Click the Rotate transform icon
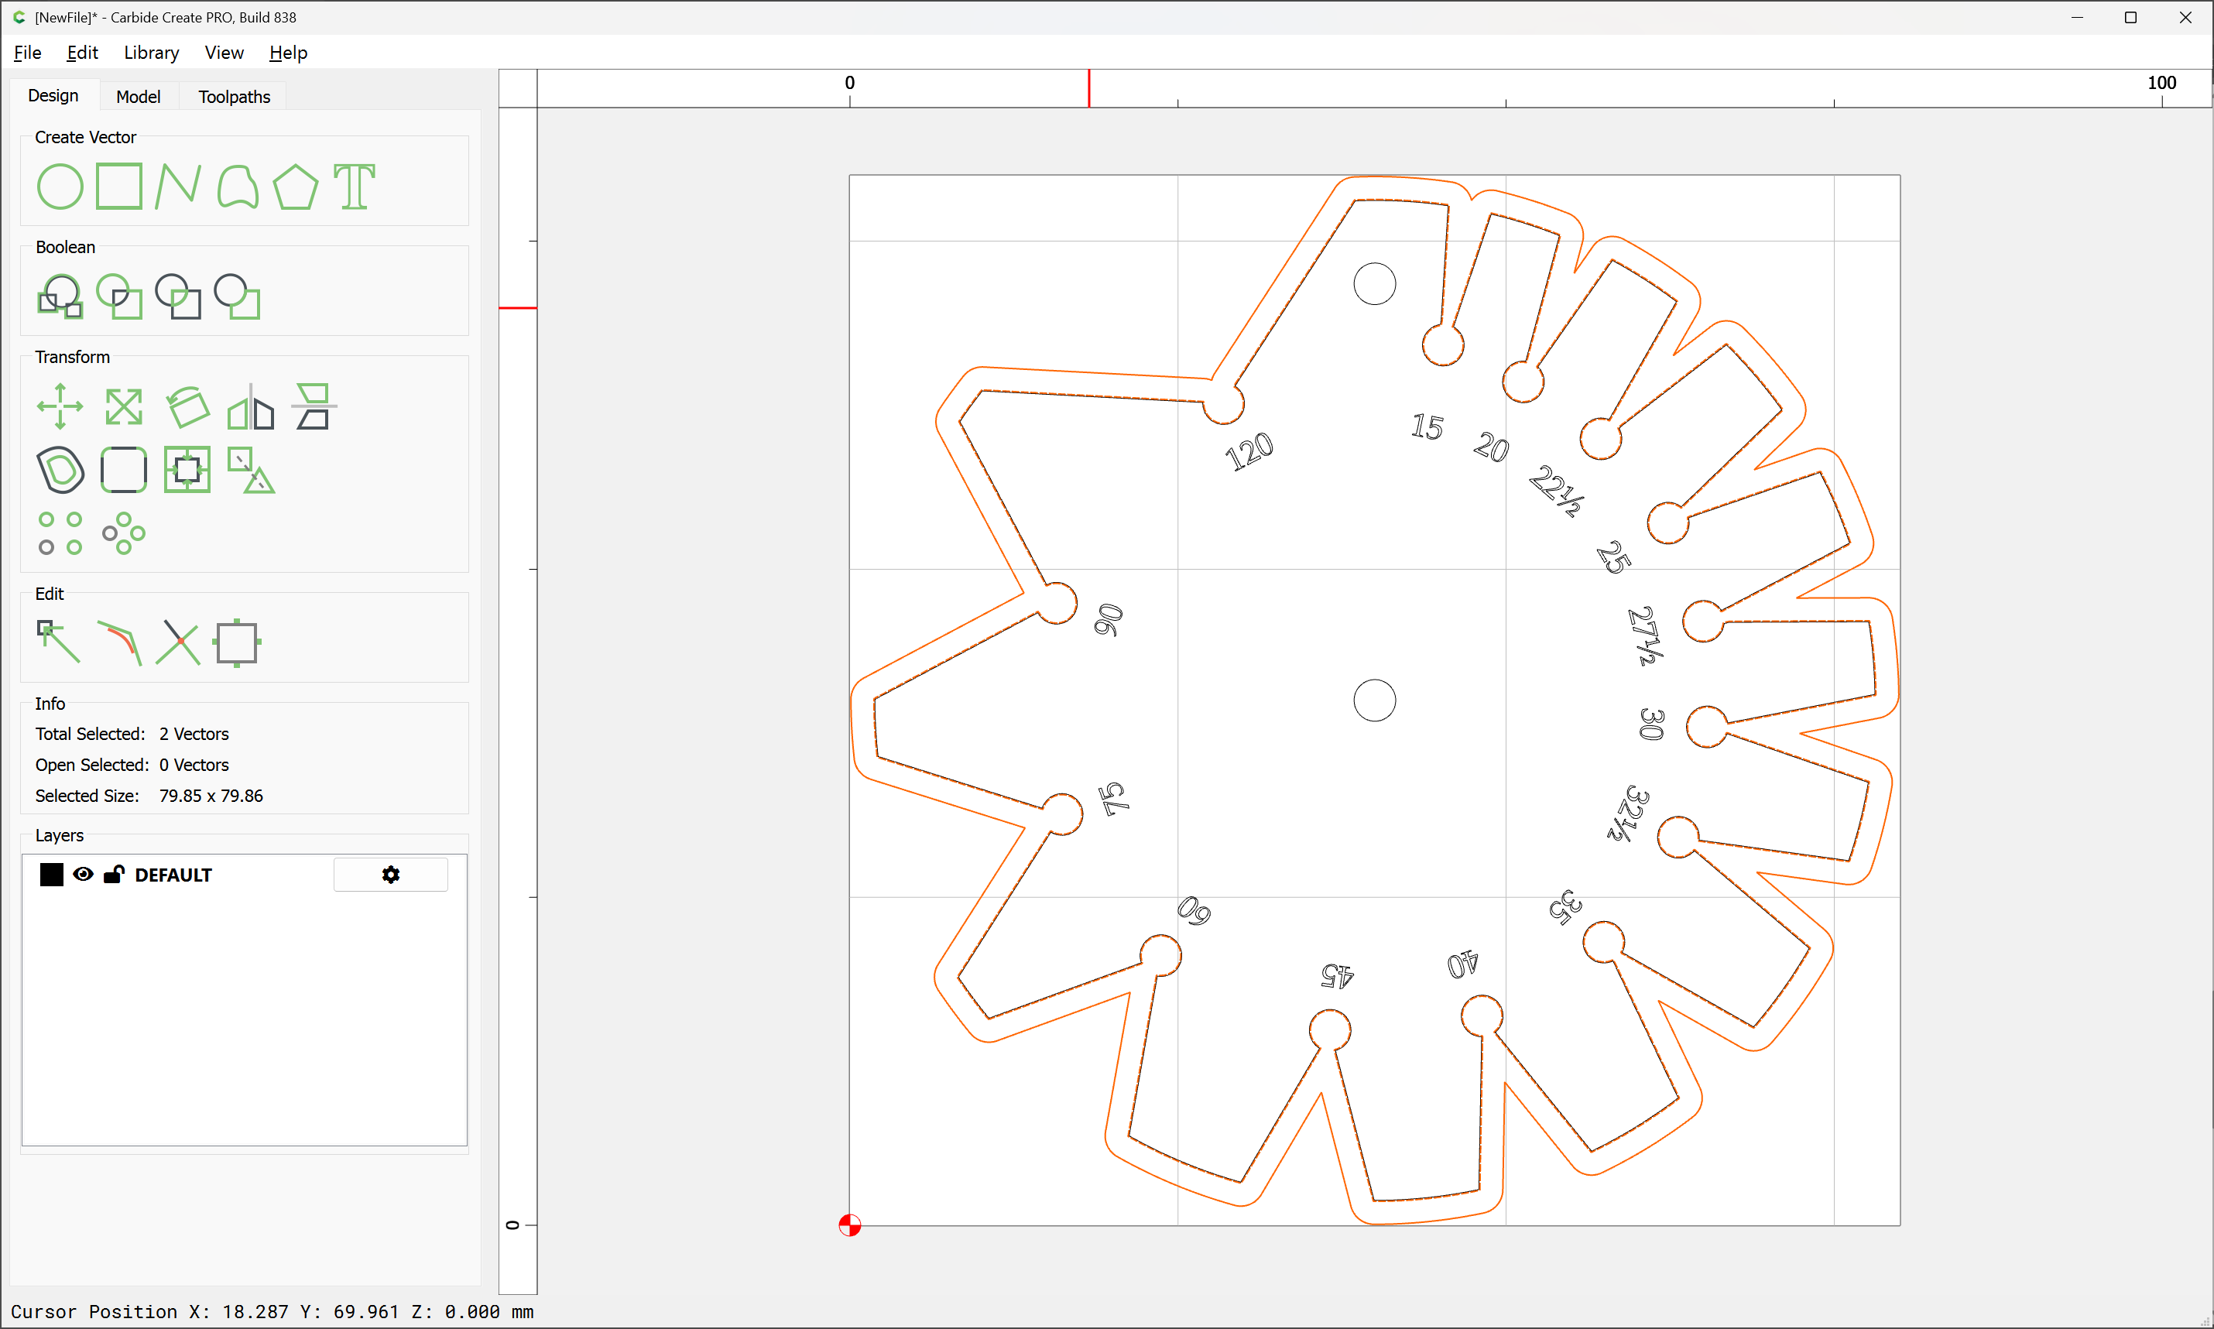 187,406
